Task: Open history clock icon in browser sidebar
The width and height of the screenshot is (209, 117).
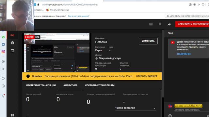Action: [x=3, y=86]
